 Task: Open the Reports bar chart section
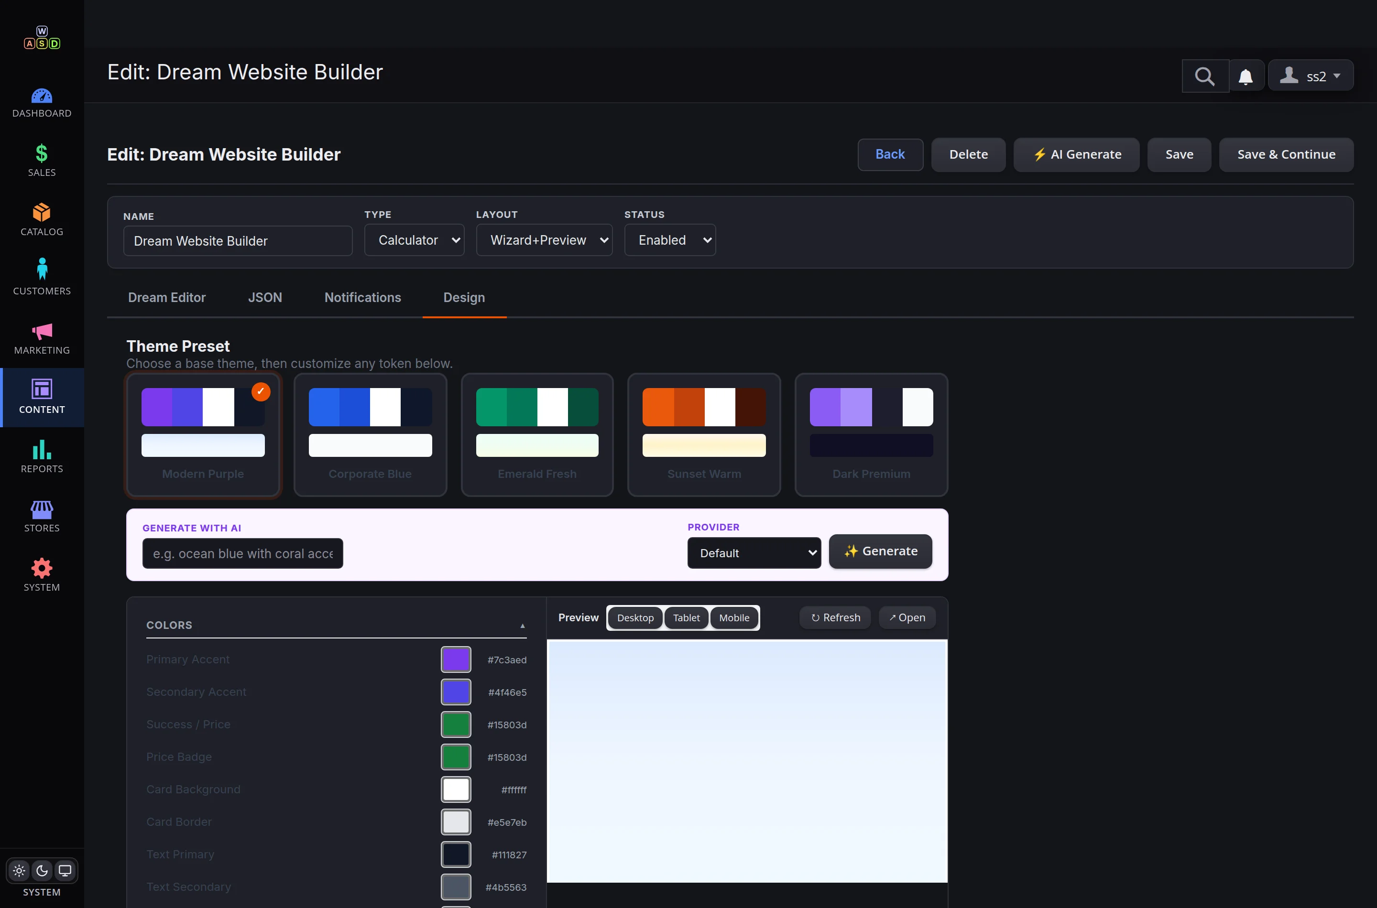[42, 456]
